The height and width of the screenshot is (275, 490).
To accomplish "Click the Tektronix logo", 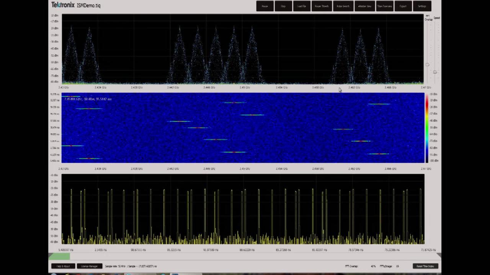I will pyautogui.click(x=62, y=5).
